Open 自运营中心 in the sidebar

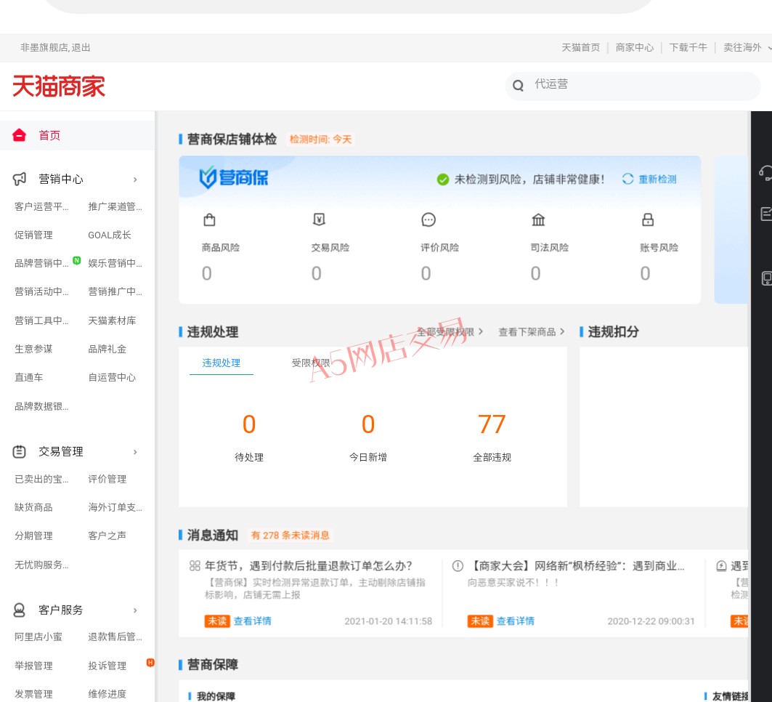(x=113, y=377)
